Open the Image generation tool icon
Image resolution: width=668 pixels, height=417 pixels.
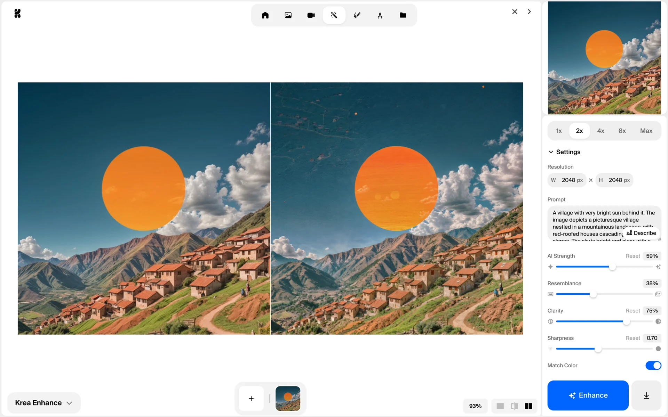point(288,15)
